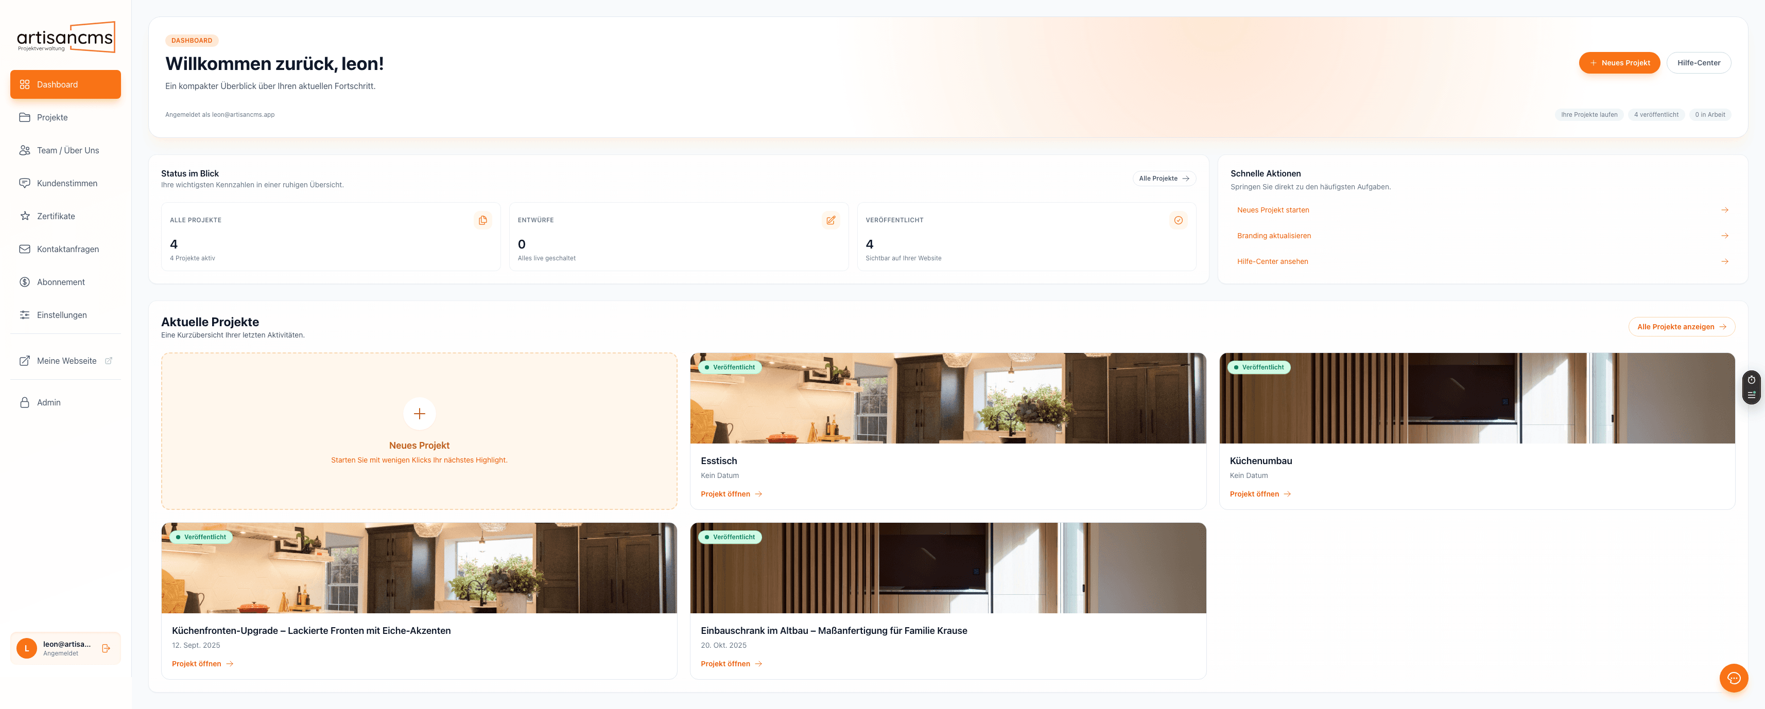Expand Alle Projekte via the arrow control
The height and width of the screenshot is (709, 1765).
pos(1187,178)
